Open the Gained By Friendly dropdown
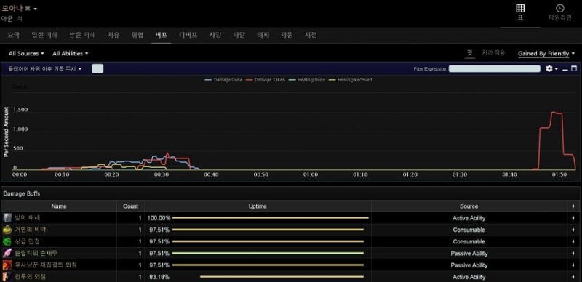This screenshot has width=582, height=282. tap(546, 54)
